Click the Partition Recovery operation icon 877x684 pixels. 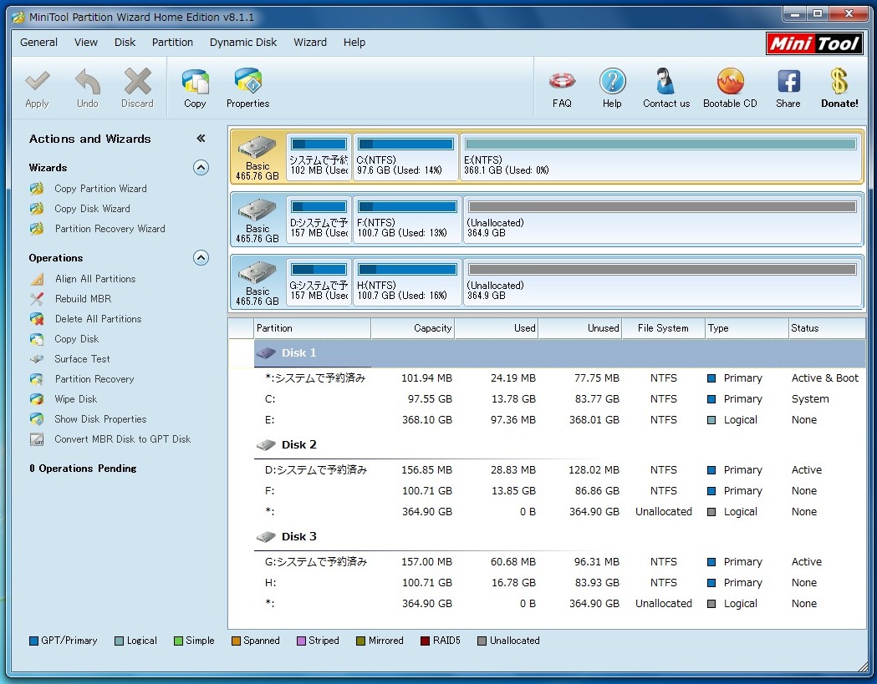(x=37, y=379)
